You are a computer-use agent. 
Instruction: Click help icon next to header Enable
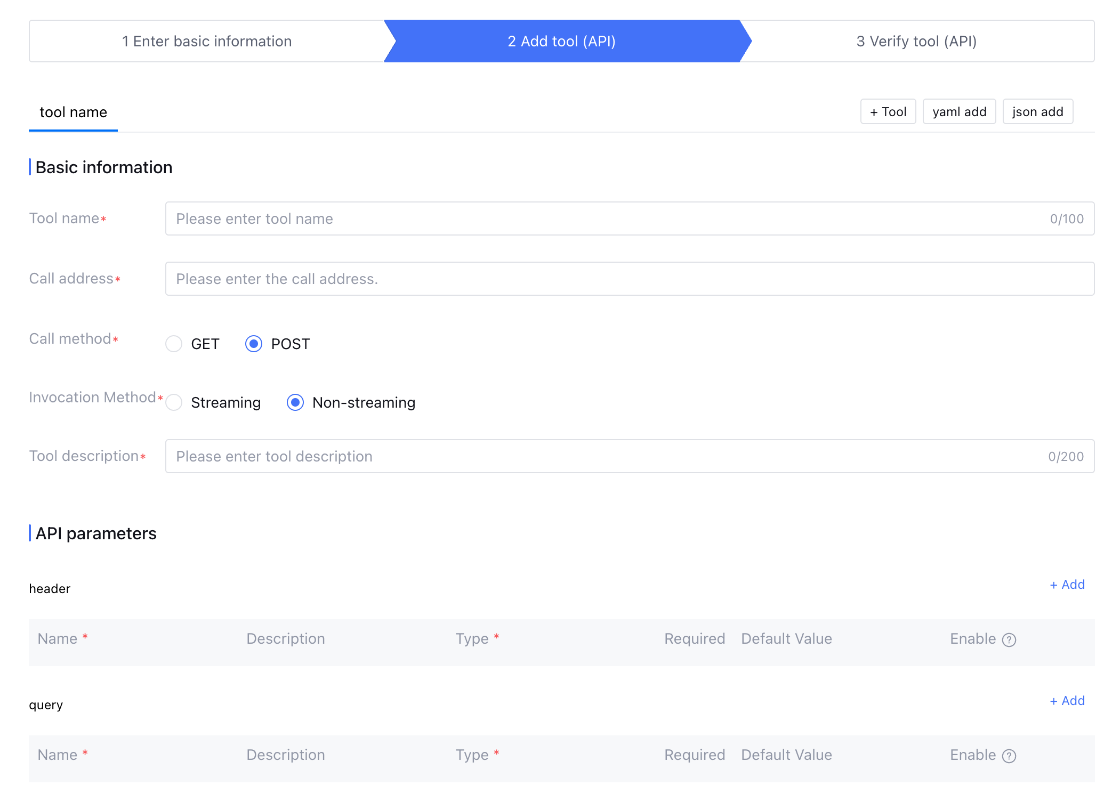1009,639
